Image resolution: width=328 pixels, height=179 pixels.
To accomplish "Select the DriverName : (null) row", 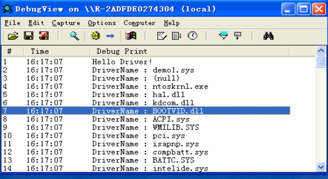I will pyautogui.click(x=146, y=78).
